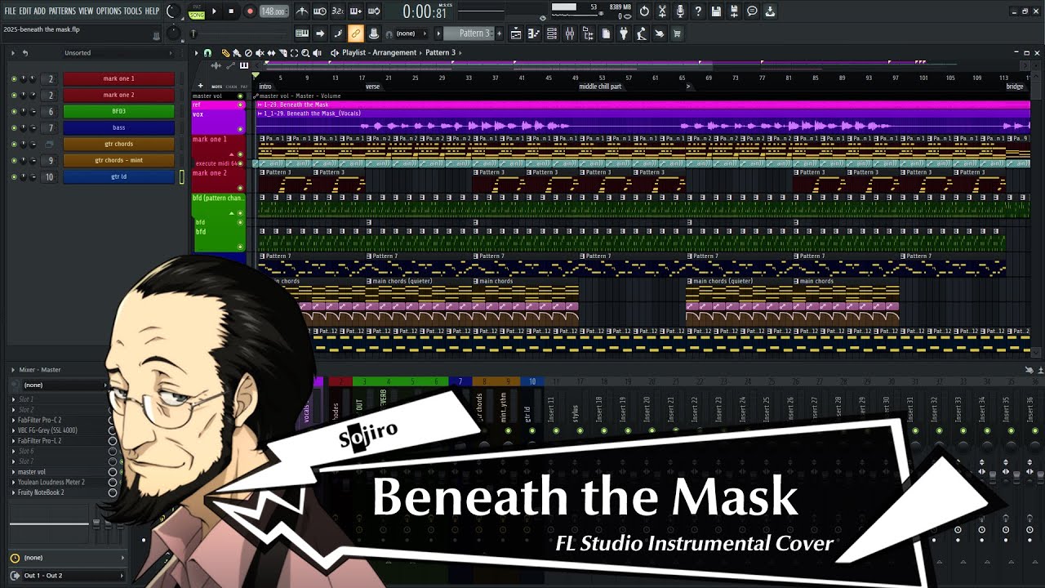1045x588 pixels.
Task: Select the playlist playback speaker tool
Action: pos(317,52)
